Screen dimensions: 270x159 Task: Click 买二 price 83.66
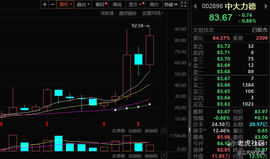click(x=223, y=85)
